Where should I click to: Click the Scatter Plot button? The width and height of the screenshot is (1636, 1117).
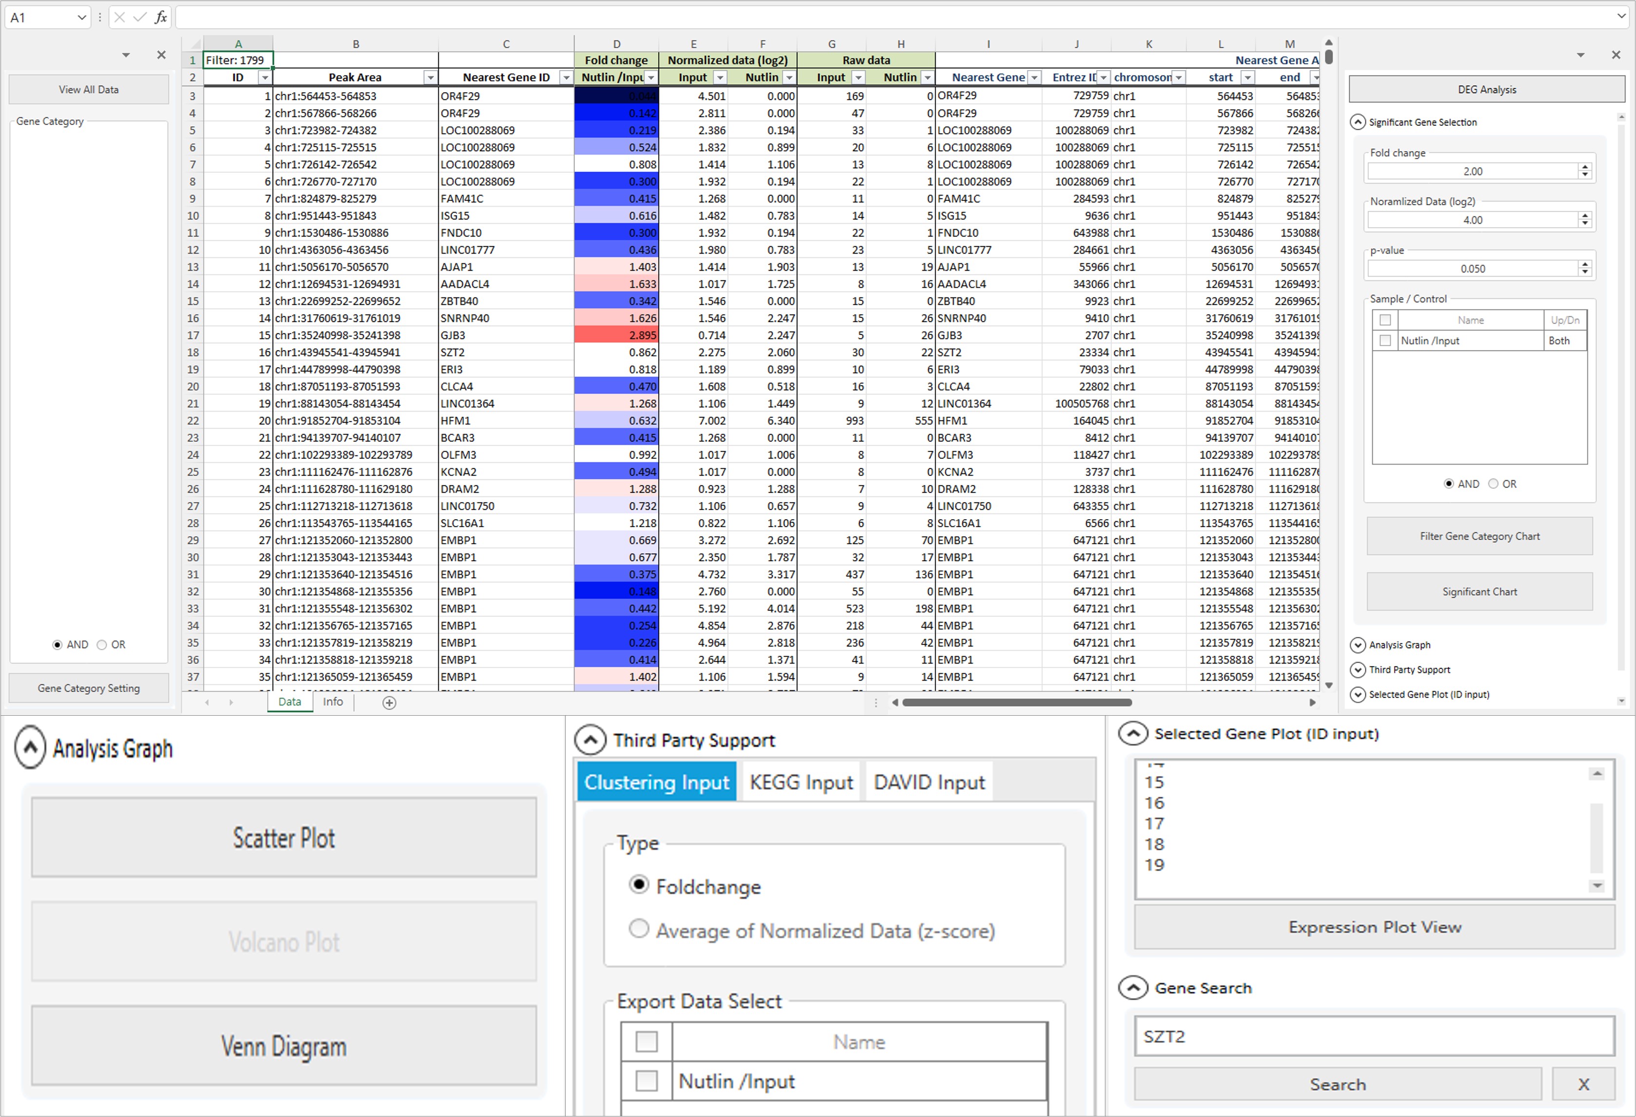[x=284, y=838]
